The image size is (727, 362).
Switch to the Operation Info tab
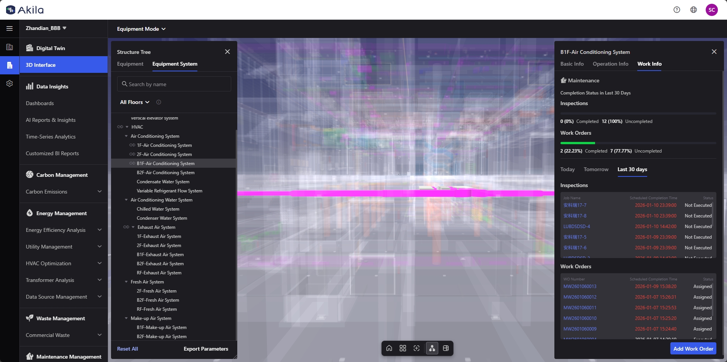tap(610, 64)
